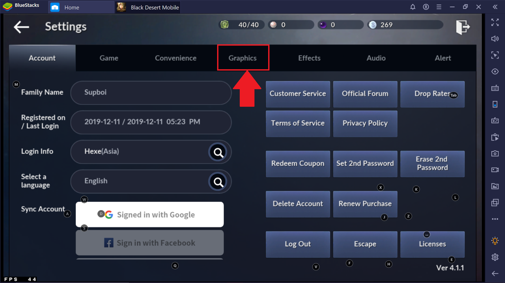Take a screenshot with camera icon
Viewport: 505px width, 283px height.
coord(495,153)
